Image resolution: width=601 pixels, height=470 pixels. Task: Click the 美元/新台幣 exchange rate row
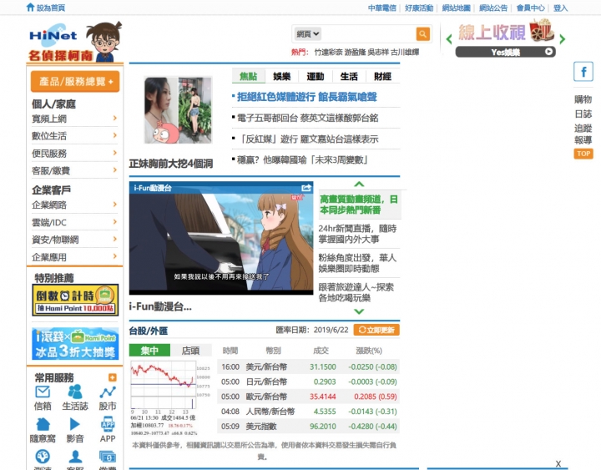pos(309,366)
